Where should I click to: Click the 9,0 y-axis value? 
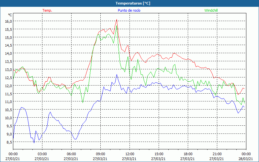[9, 134]
